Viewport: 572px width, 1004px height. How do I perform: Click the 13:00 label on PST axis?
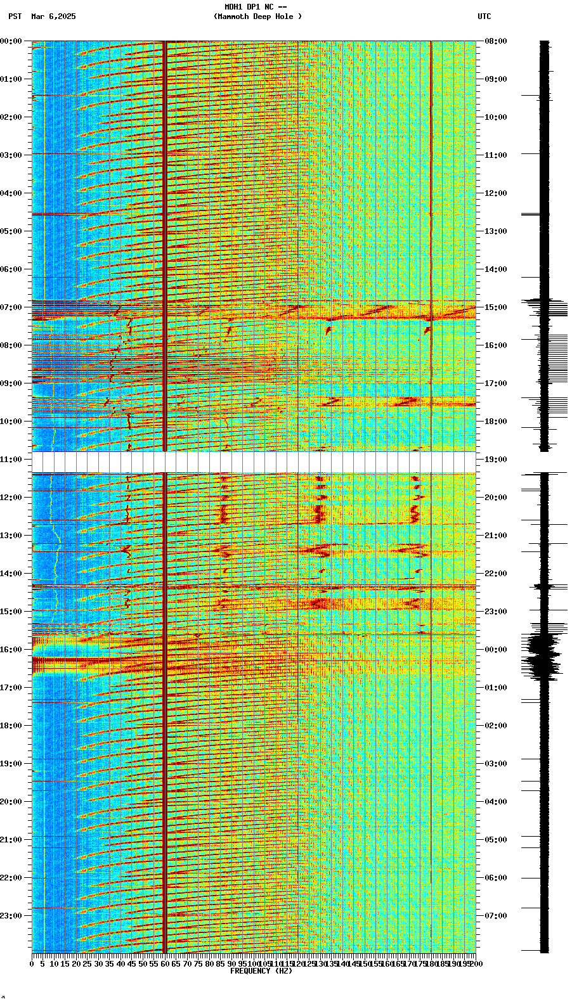click(x=11, y=536)
